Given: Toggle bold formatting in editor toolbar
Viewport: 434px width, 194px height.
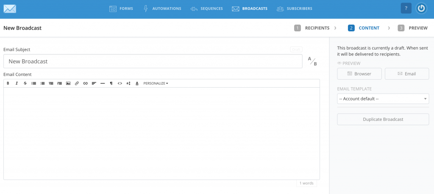Looking at the screenshot, I should pos(8,83).
